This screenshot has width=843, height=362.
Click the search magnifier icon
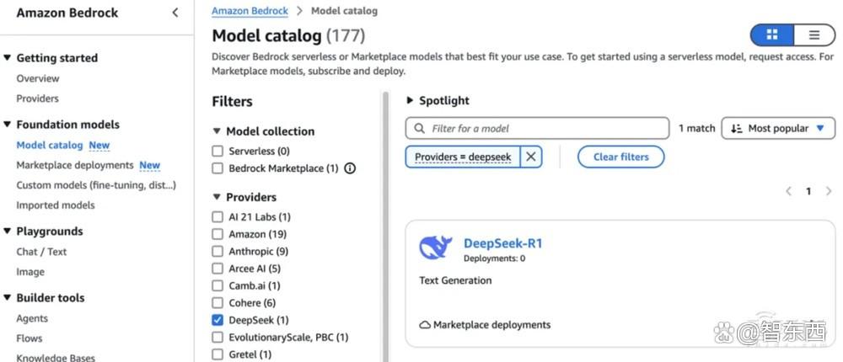(x=419, y=129)
